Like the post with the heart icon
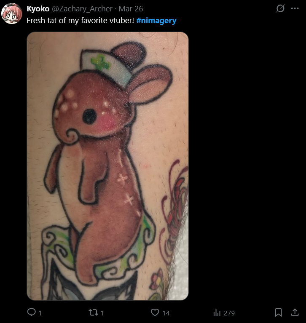This screenshot has height=323, width=306. (155, 312)
